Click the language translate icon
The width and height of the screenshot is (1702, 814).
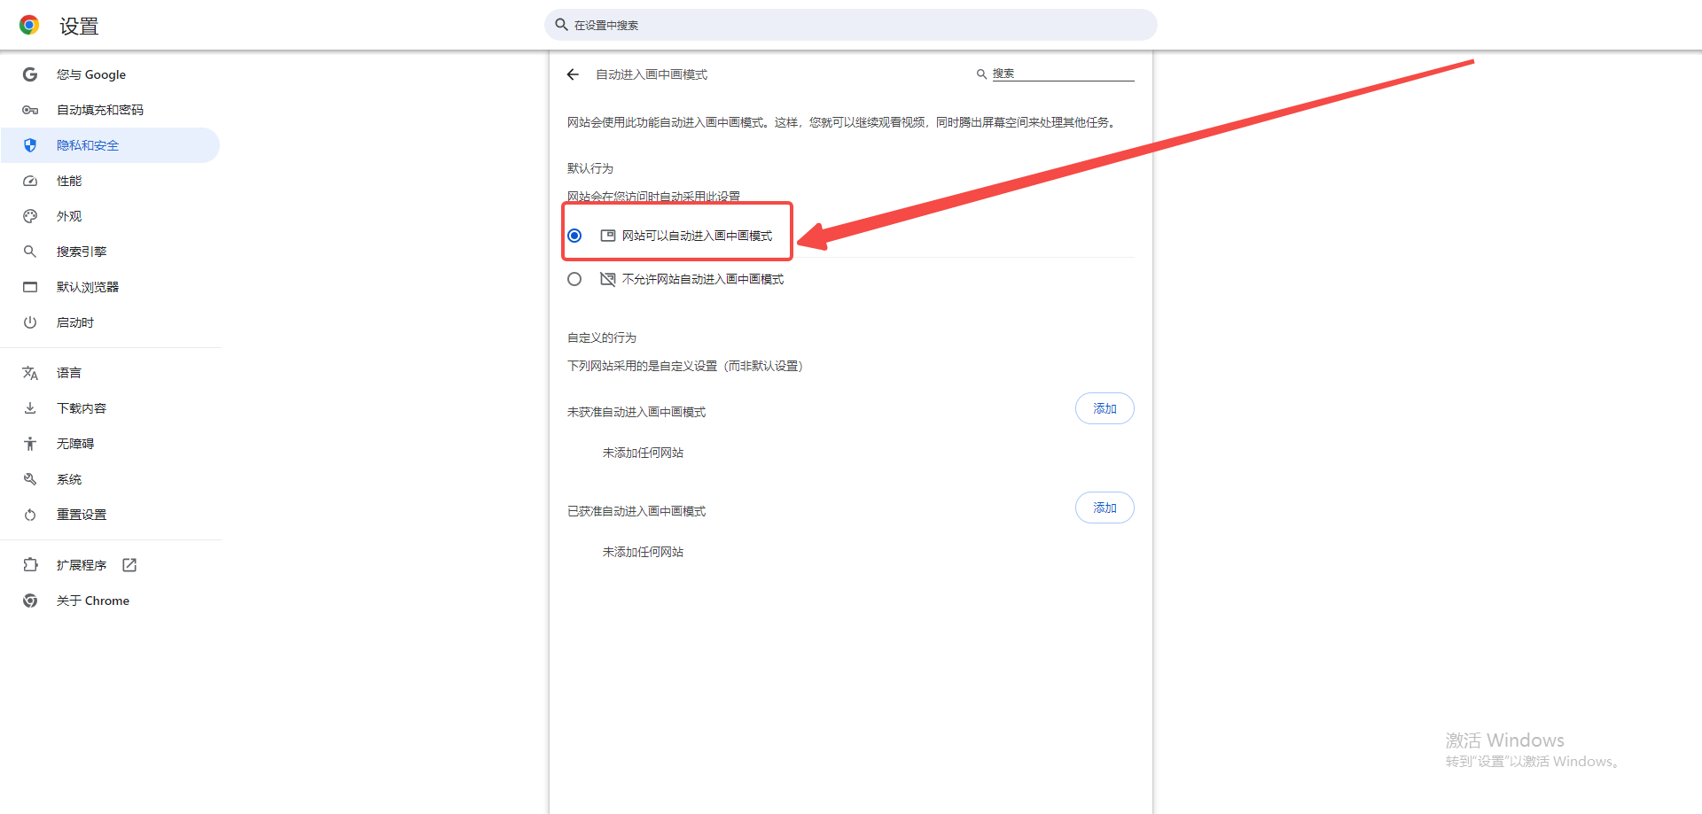[x=30, y=373]
